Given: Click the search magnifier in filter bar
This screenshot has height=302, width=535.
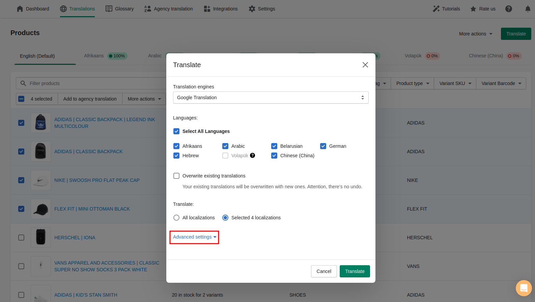Looking at the screenshot, I should click(23, 83).
